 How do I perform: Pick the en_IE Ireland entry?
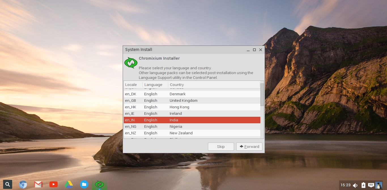(x=192, y=113)
